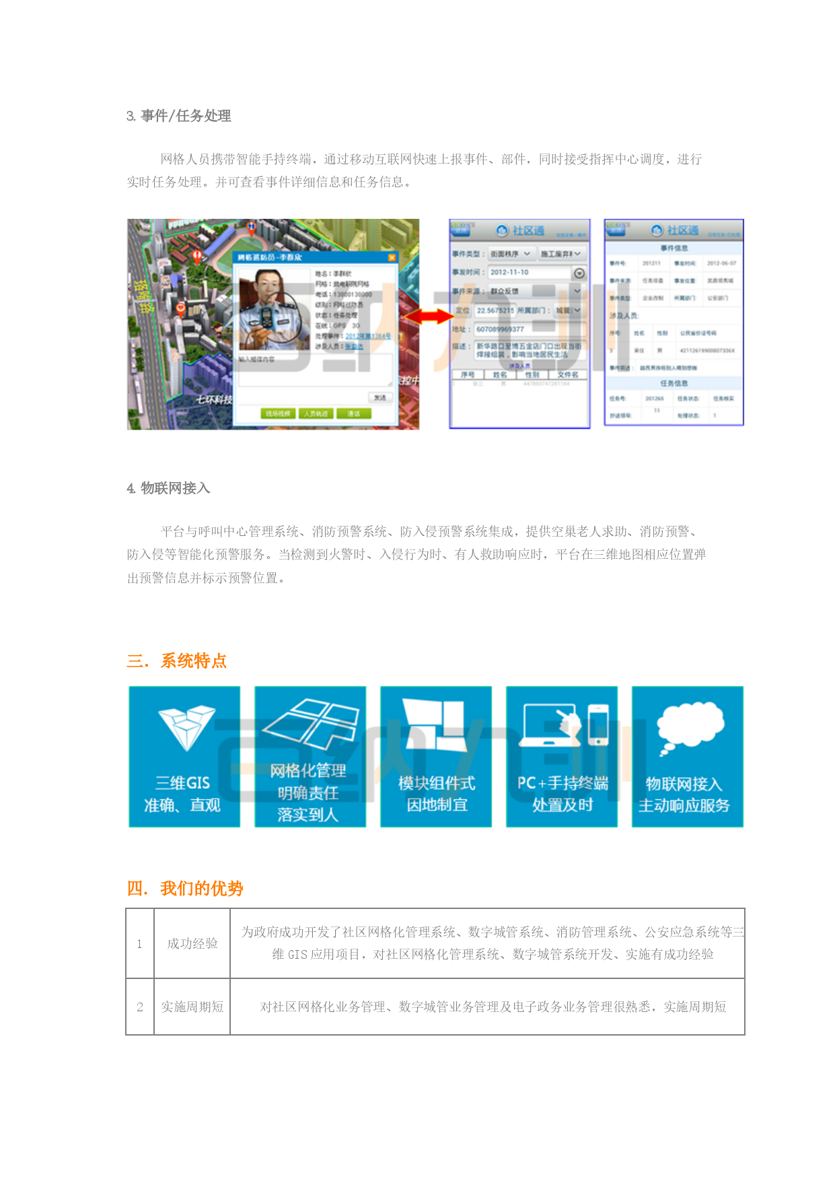Click the round date picker arrow icon

[579, 273]
